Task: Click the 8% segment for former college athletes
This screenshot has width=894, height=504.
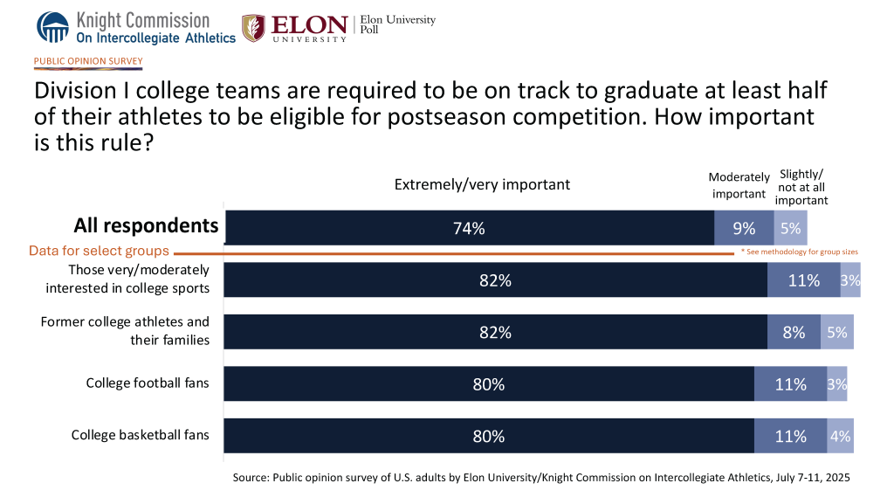Action: (x=794, y=332)
